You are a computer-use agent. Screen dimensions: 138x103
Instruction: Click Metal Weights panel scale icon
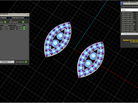122,3
